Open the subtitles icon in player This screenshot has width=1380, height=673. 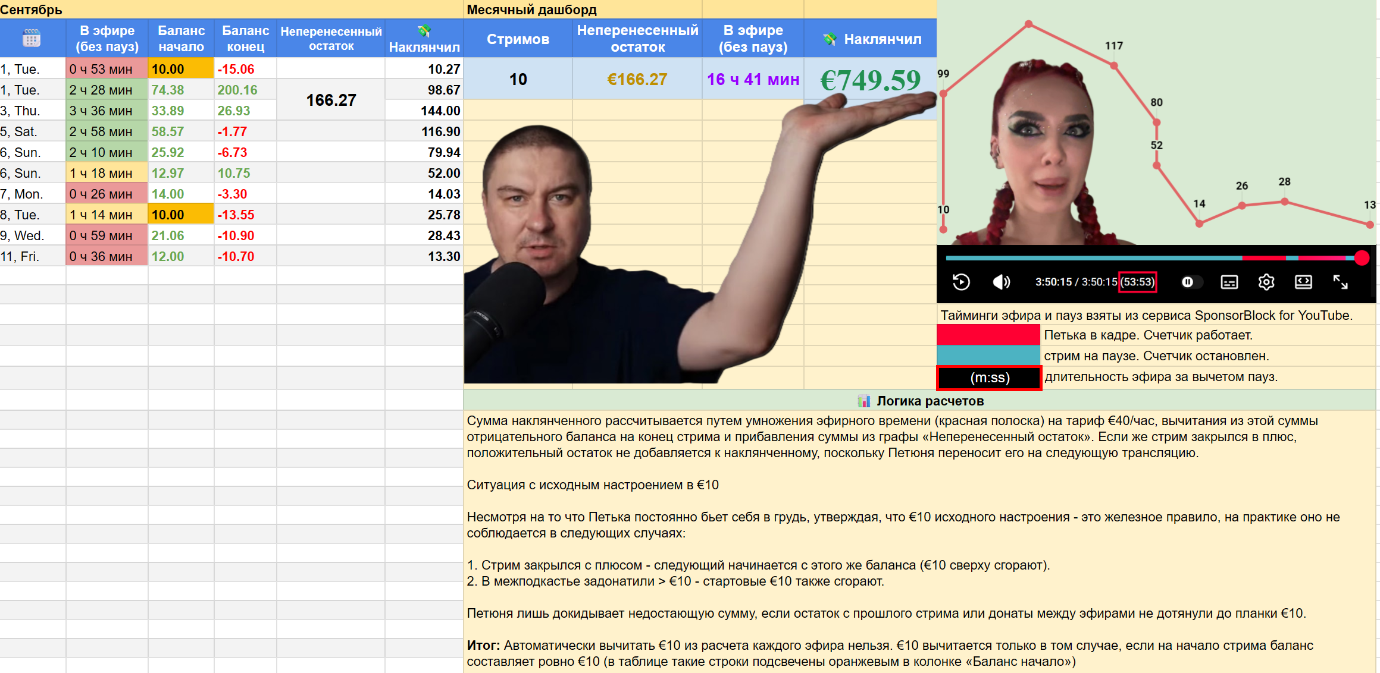[x=1229, y=282]
